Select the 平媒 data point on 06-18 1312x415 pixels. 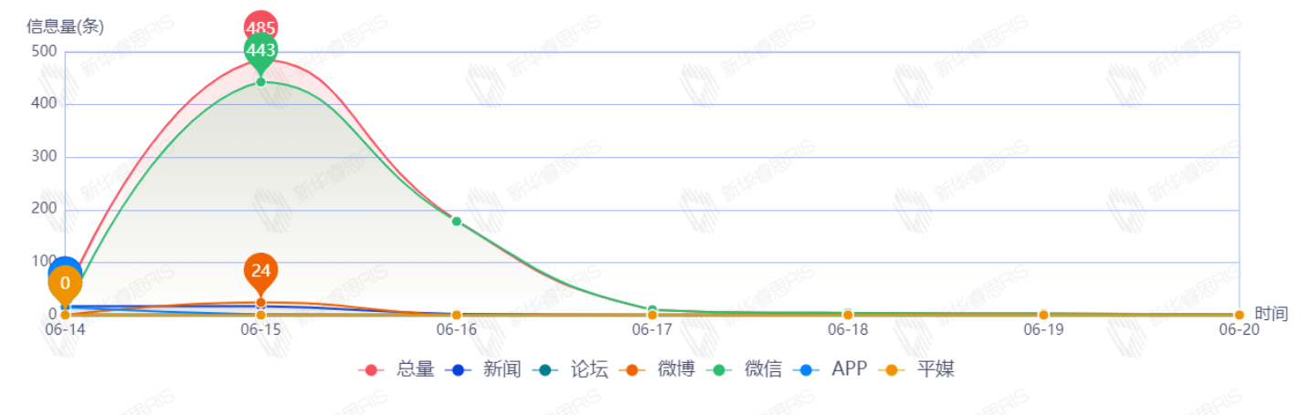[848, 315]
